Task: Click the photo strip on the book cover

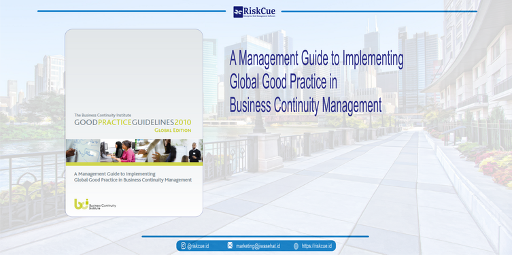Action: point(134,151)
